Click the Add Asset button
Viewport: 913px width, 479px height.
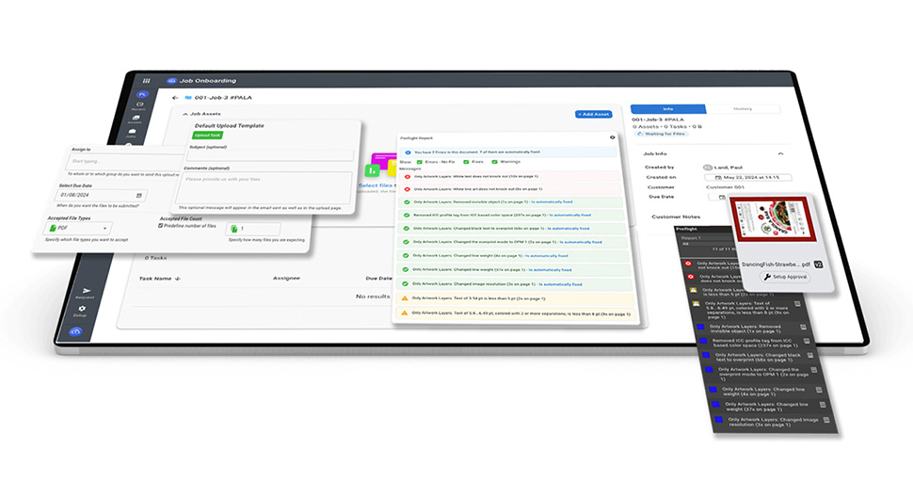593,114
